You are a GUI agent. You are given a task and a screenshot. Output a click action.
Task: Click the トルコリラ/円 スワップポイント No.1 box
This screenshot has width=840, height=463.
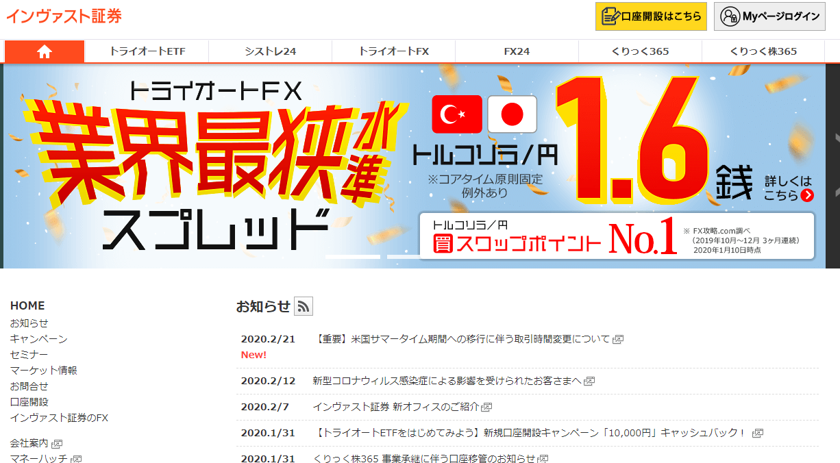617,236
